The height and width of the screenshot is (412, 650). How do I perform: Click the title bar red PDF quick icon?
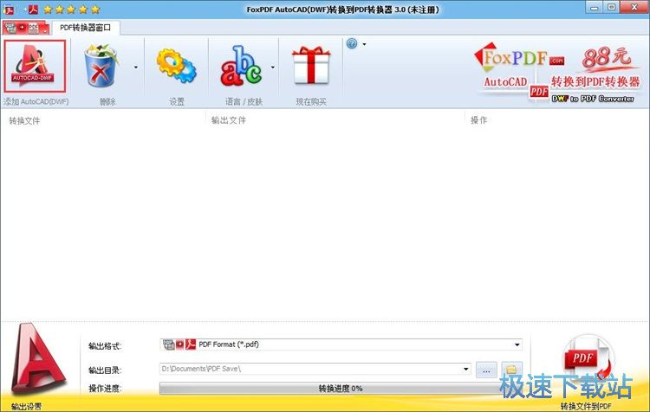33,10
